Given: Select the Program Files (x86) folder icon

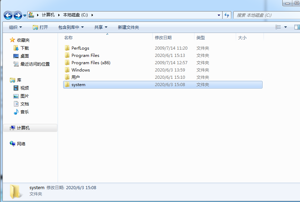Looking at the screenshot, I should (67, 62).
